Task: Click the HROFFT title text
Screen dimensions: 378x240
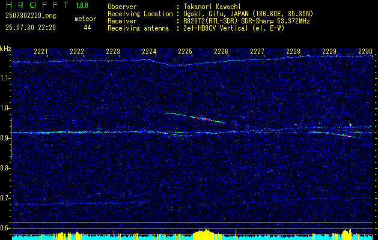Action: click(x=37, y=5)
